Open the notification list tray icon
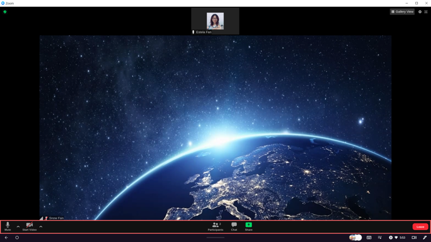Screen dimensions: 431x242 (380, 238)
